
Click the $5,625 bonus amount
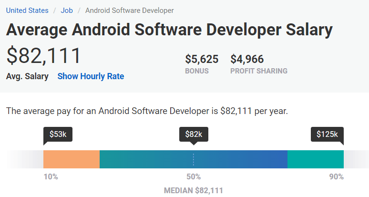point(202,59)
